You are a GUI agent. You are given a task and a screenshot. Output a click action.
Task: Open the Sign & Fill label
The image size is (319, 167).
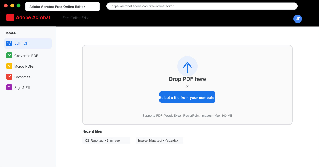(22, 88)
